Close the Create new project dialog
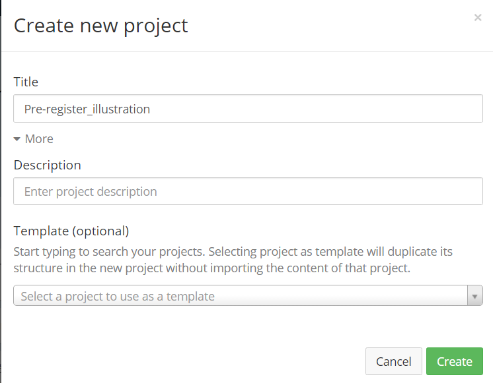The width and height of the screenshot is (493, 383). tap(478, 18)
